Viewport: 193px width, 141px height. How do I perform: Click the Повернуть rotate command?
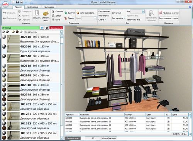click(25, 11)
